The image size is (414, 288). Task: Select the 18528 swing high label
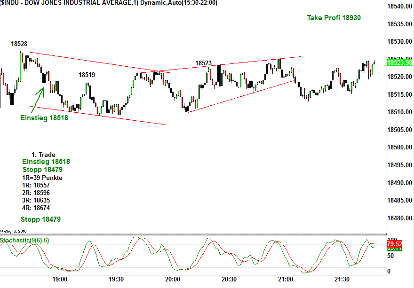point(19,44)
